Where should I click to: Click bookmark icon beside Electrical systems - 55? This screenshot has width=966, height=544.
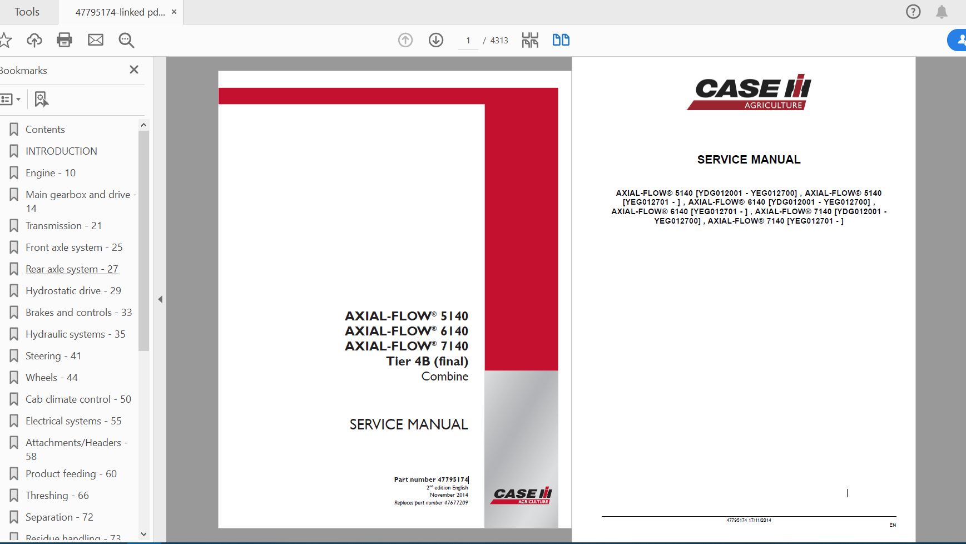14,421
